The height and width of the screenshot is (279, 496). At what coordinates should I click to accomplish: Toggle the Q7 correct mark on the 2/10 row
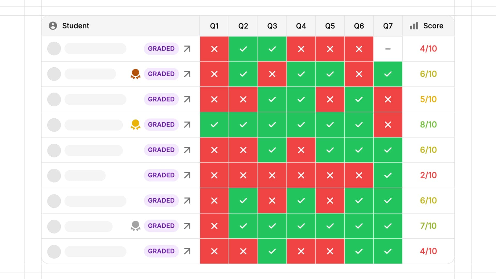pyautogui.click(x=388, y=175)
